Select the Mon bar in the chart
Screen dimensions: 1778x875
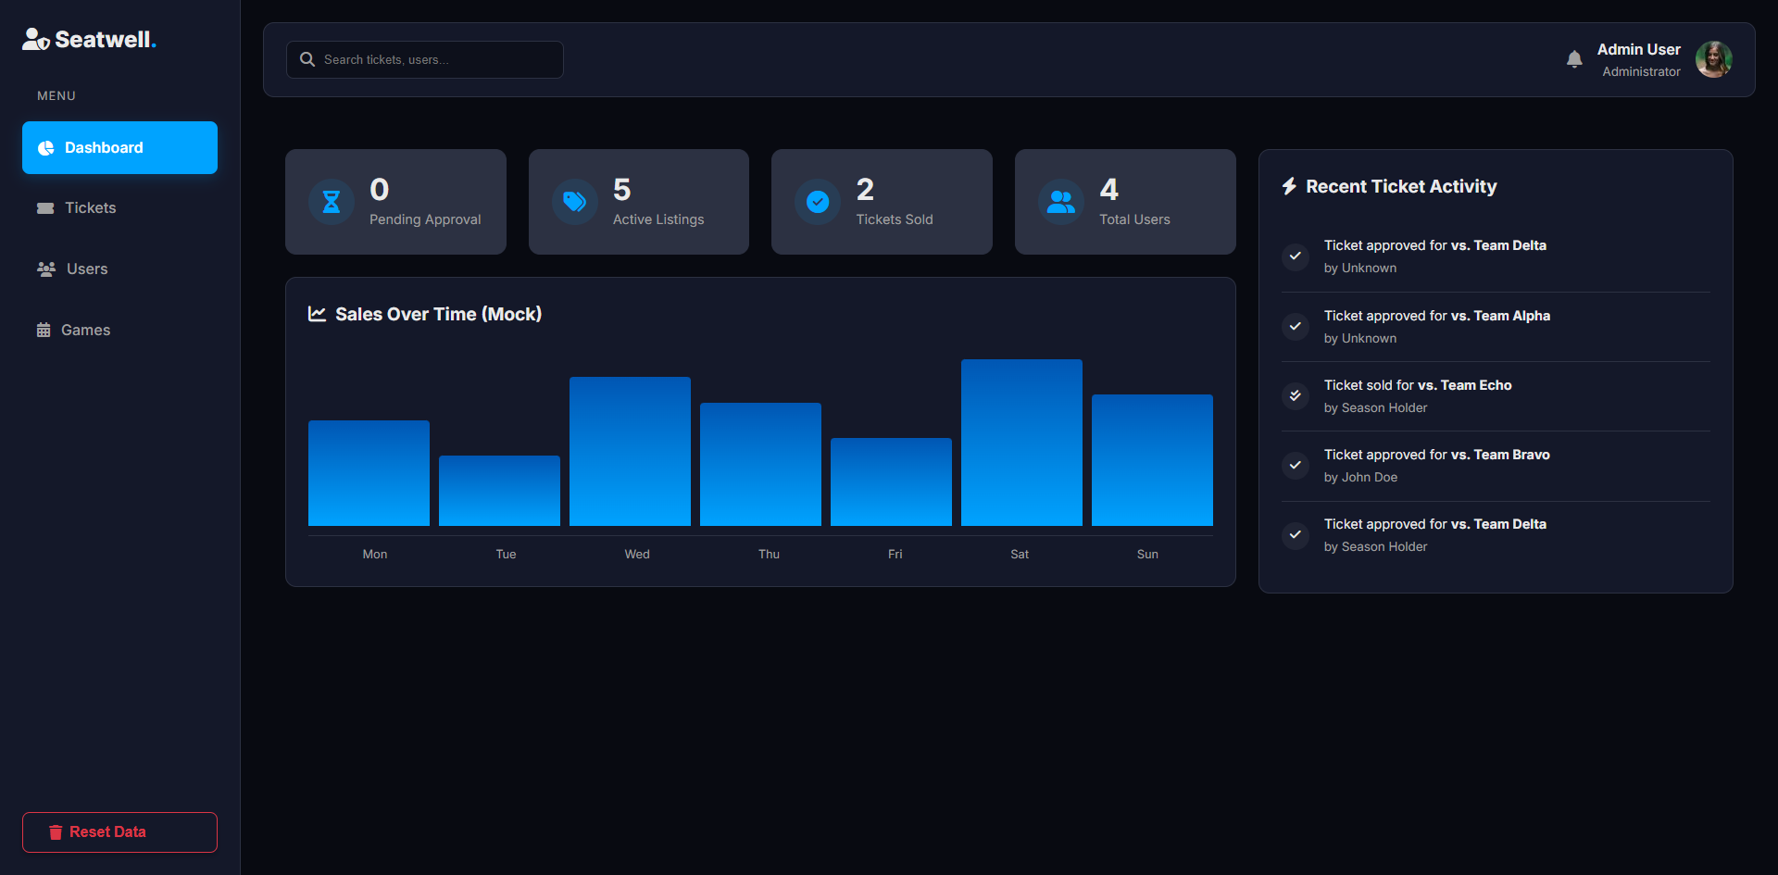click(x=369, y=473)
